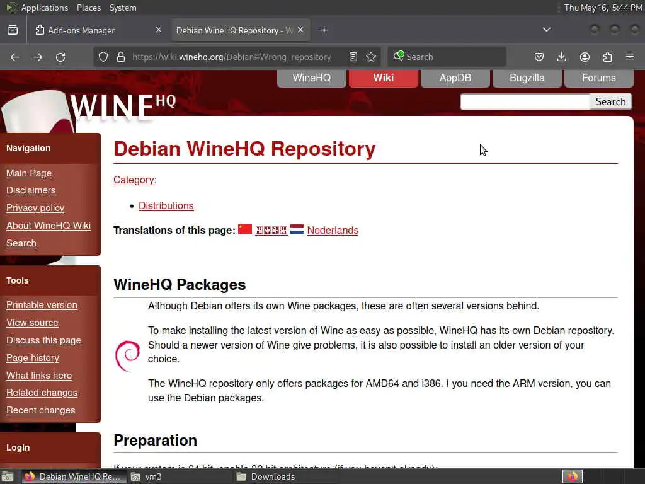Click the tracking protection shield icon
The width and height of the screenshot is (645, 484).
pyautogui.click(x=103, y=57)
